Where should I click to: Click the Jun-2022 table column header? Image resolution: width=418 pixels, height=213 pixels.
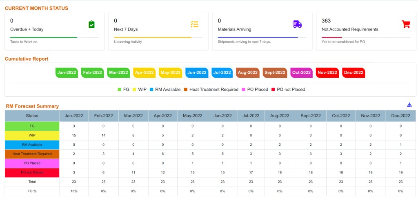222,116
